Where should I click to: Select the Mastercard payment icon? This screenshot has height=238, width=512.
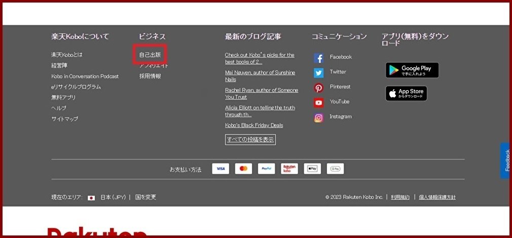[x=243, y=169]
